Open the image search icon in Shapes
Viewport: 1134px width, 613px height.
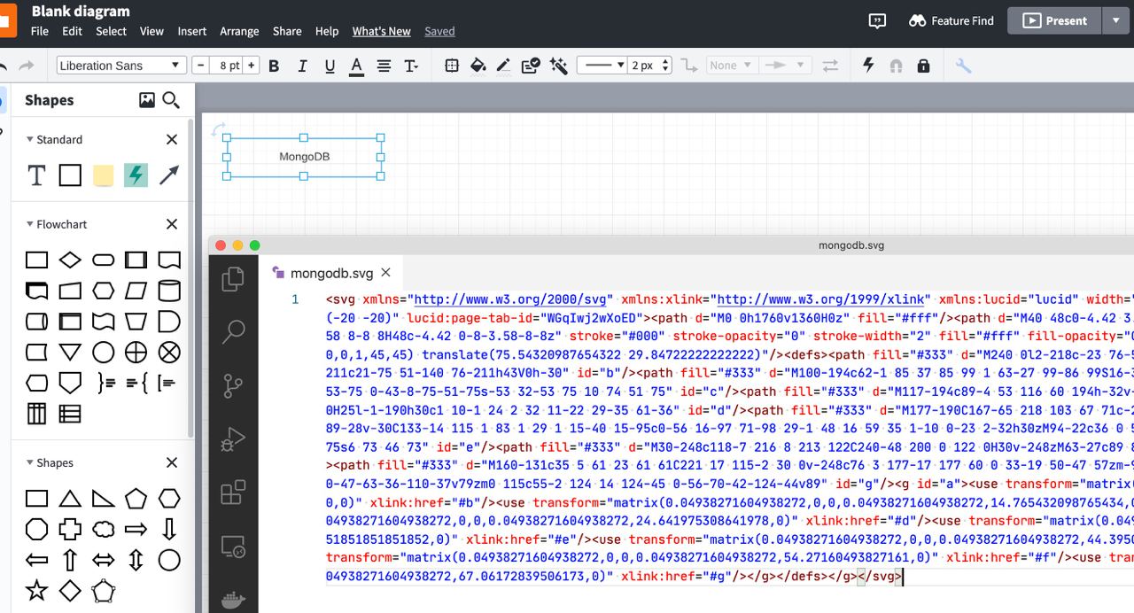click(147, 100)
